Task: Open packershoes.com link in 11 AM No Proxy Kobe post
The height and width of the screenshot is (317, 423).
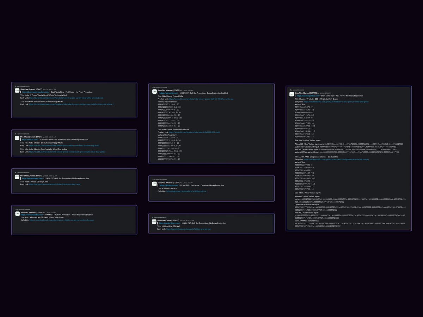Action: 32,179
